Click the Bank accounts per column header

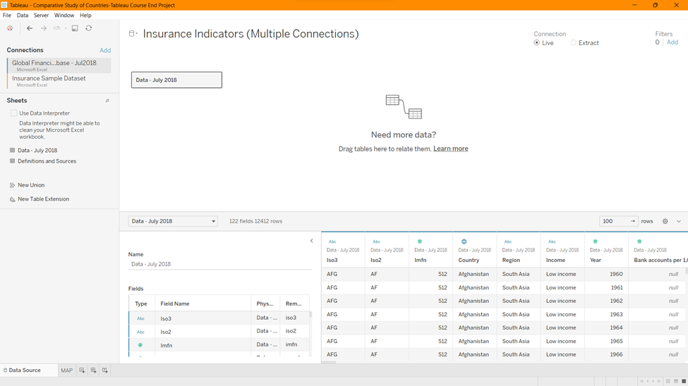660,260
